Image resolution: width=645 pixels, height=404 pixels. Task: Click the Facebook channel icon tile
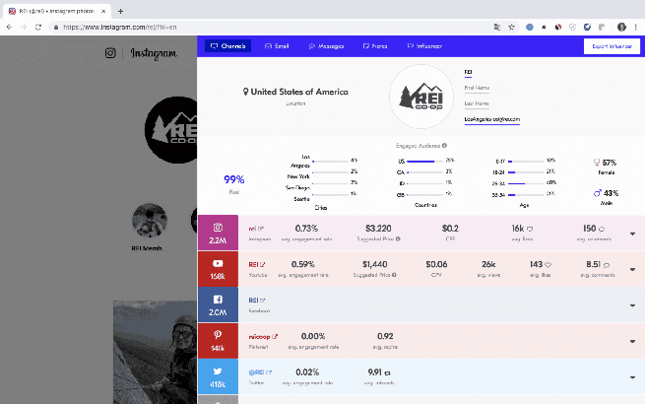(217, 304)
